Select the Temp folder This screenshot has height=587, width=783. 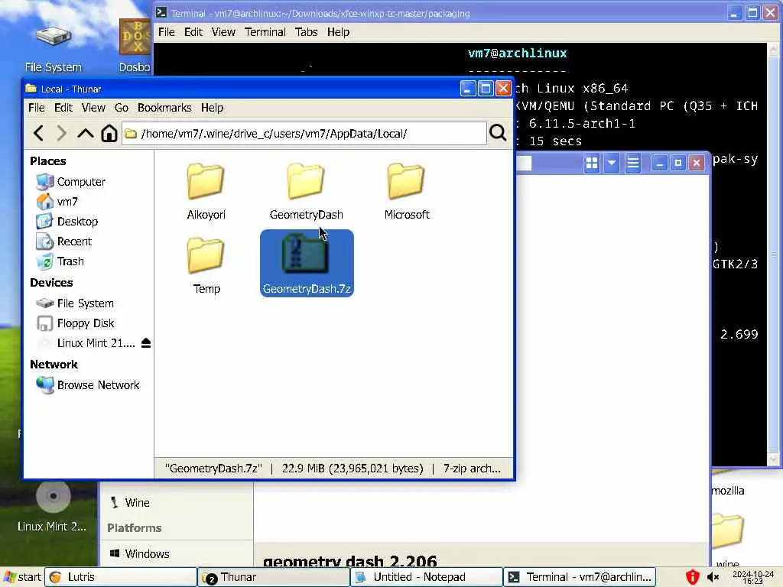pos(206,265)
